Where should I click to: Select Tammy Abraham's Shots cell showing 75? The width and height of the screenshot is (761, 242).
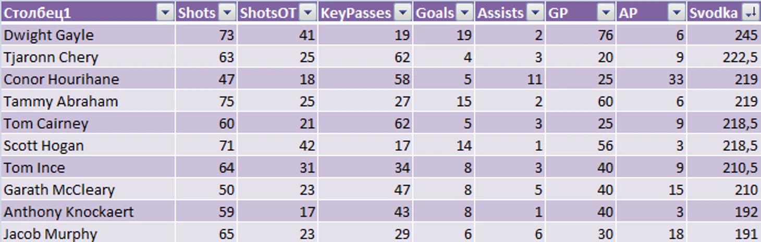pos(206,101)
